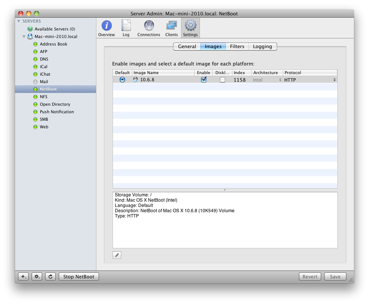Select the iChat service label
The image size is (369, 304).
[x=45, y=74]
